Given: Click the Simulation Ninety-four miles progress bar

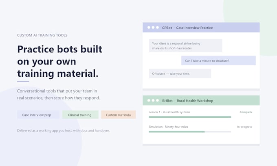Looking at the screenshot, I should coord(190,132).
